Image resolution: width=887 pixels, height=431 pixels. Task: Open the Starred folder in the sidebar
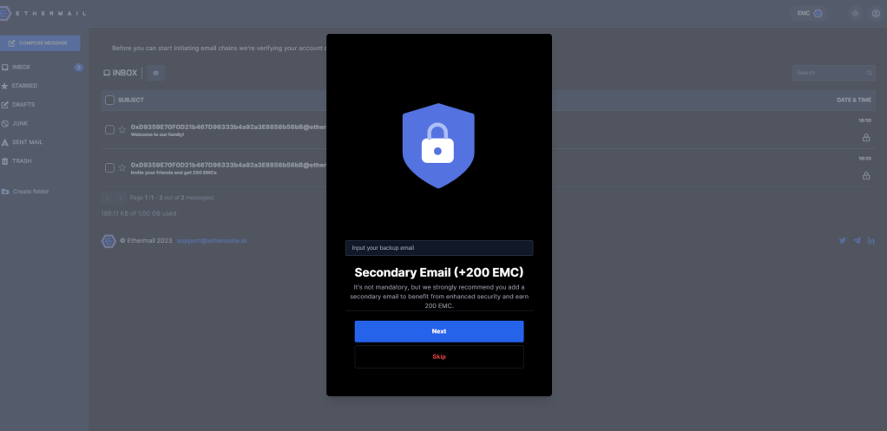(x=24, y=86)
